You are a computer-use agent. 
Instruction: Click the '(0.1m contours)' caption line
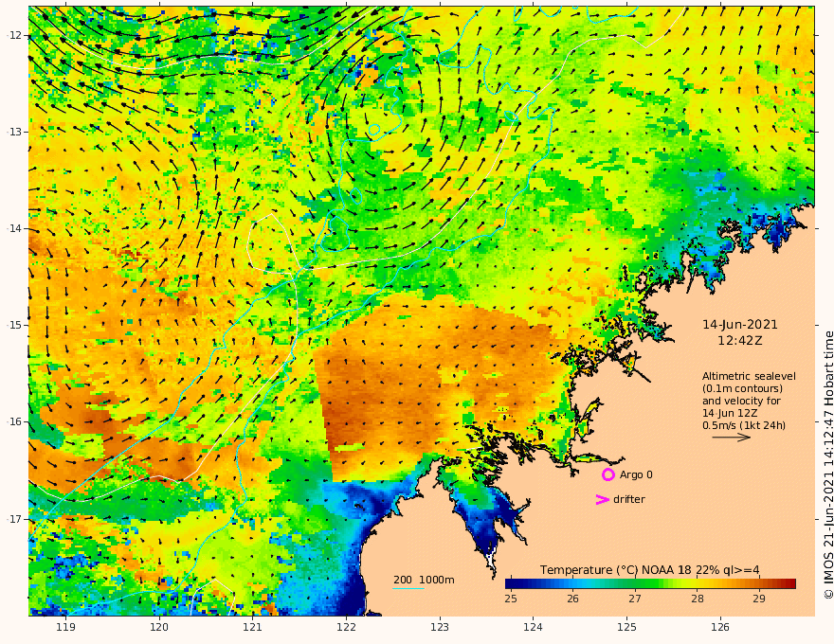pyautogui.click(x=742, y=388)
